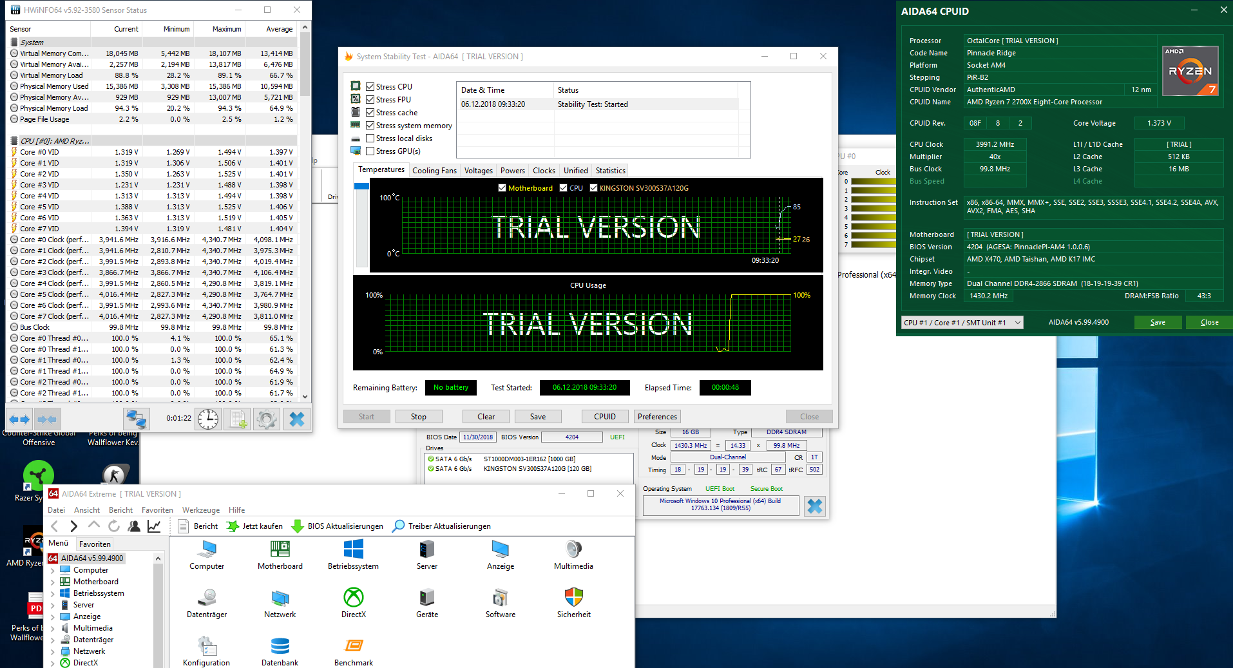Open the Werkzeuge menu
1233x668 pixels.
202,510
